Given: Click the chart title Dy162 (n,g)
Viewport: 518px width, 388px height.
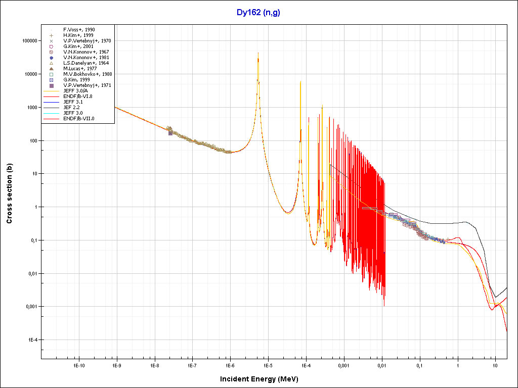Looking at the screenshot, I should point(258,12).
